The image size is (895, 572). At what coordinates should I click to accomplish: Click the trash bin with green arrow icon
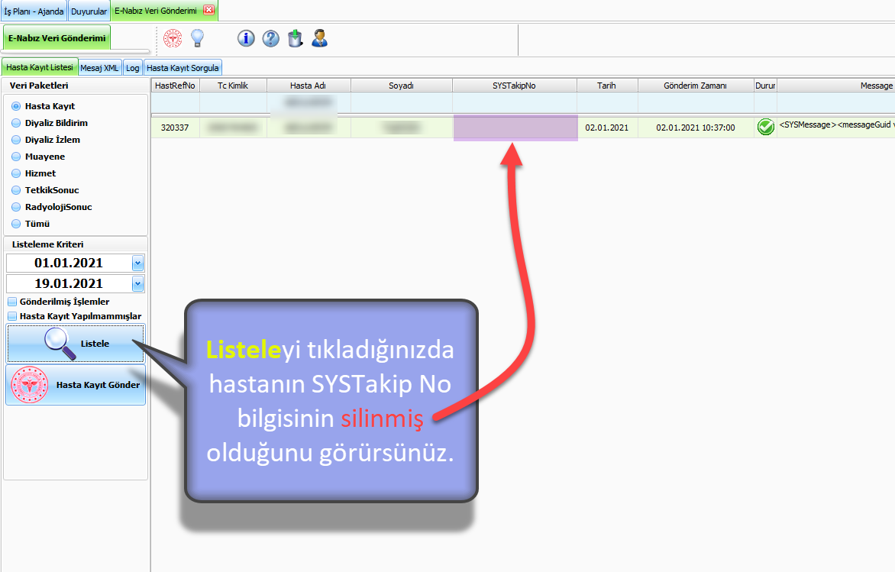pos(295,38)
